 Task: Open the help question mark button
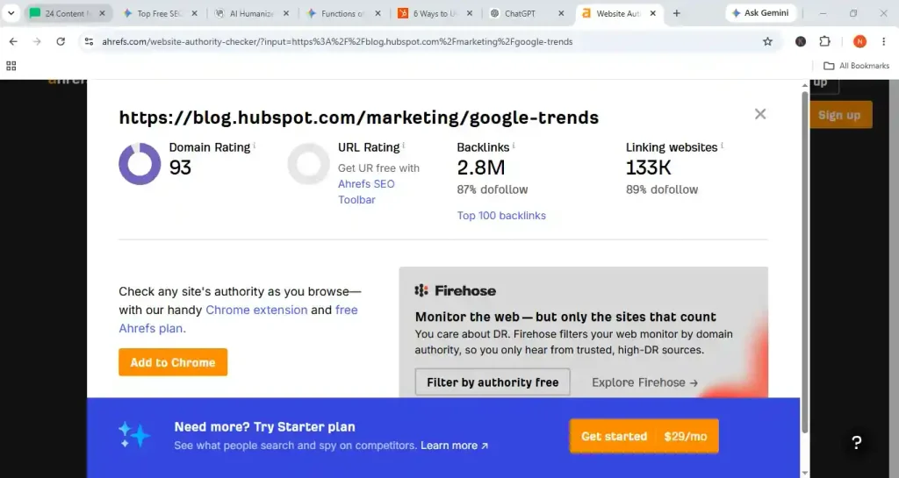tap(857, 442)
